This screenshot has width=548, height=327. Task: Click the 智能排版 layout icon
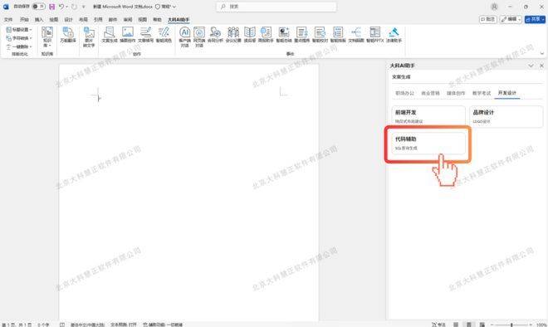pyautogui.click(x=338, y=35)
